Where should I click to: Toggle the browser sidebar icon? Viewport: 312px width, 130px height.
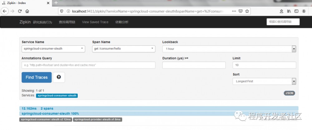pyautogui.click(x=296, y=11)
